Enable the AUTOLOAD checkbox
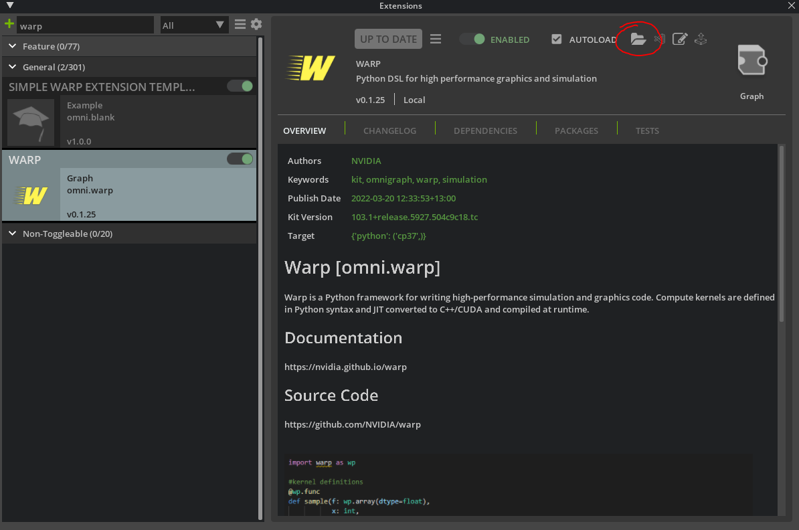Screen dimensions: 799x530 pyautogui.click(x=557, y=39)
